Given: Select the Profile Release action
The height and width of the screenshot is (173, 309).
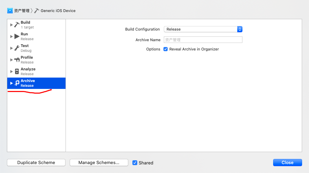Looking at the screenshot, I should pyautogui.click(x=37, y=60).
